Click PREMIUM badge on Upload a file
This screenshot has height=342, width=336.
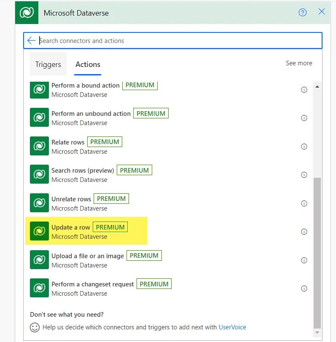[144, 255]
